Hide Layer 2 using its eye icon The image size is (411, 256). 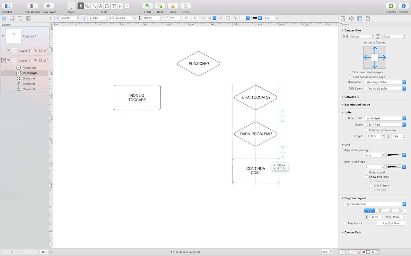click(x=35, y=51)
